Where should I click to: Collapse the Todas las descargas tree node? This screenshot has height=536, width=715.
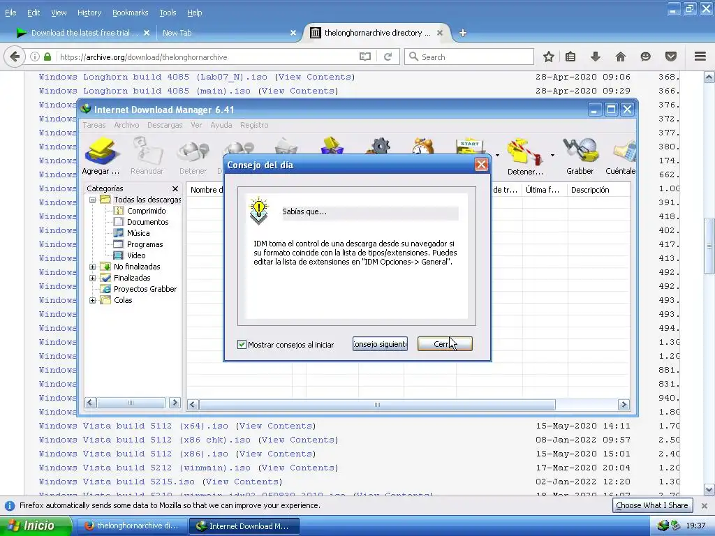(x=93, y=200)
